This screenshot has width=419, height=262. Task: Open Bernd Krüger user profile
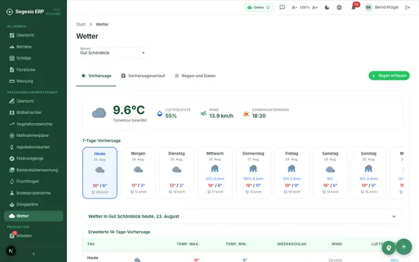click(382, 7)
